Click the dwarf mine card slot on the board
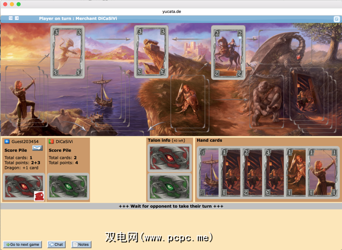This screenshot has width=342, height=250. 307,94
